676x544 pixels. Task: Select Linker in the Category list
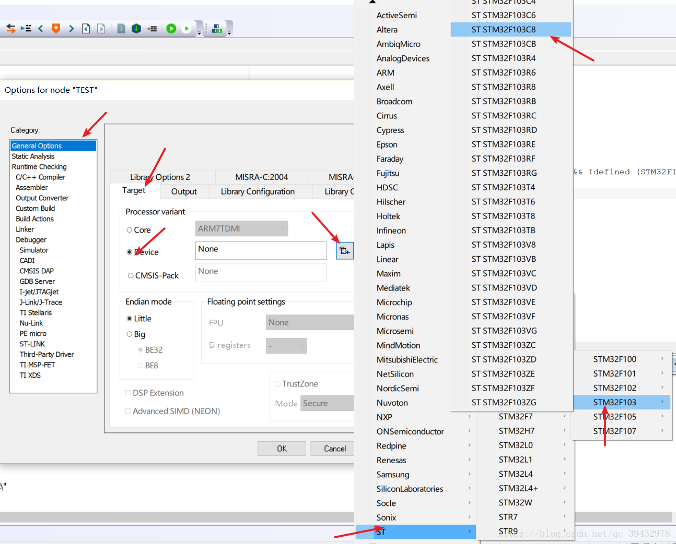25,229
